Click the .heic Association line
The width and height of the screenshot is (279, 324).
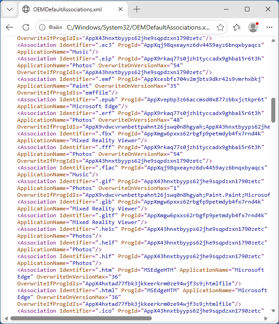[142, 229]
